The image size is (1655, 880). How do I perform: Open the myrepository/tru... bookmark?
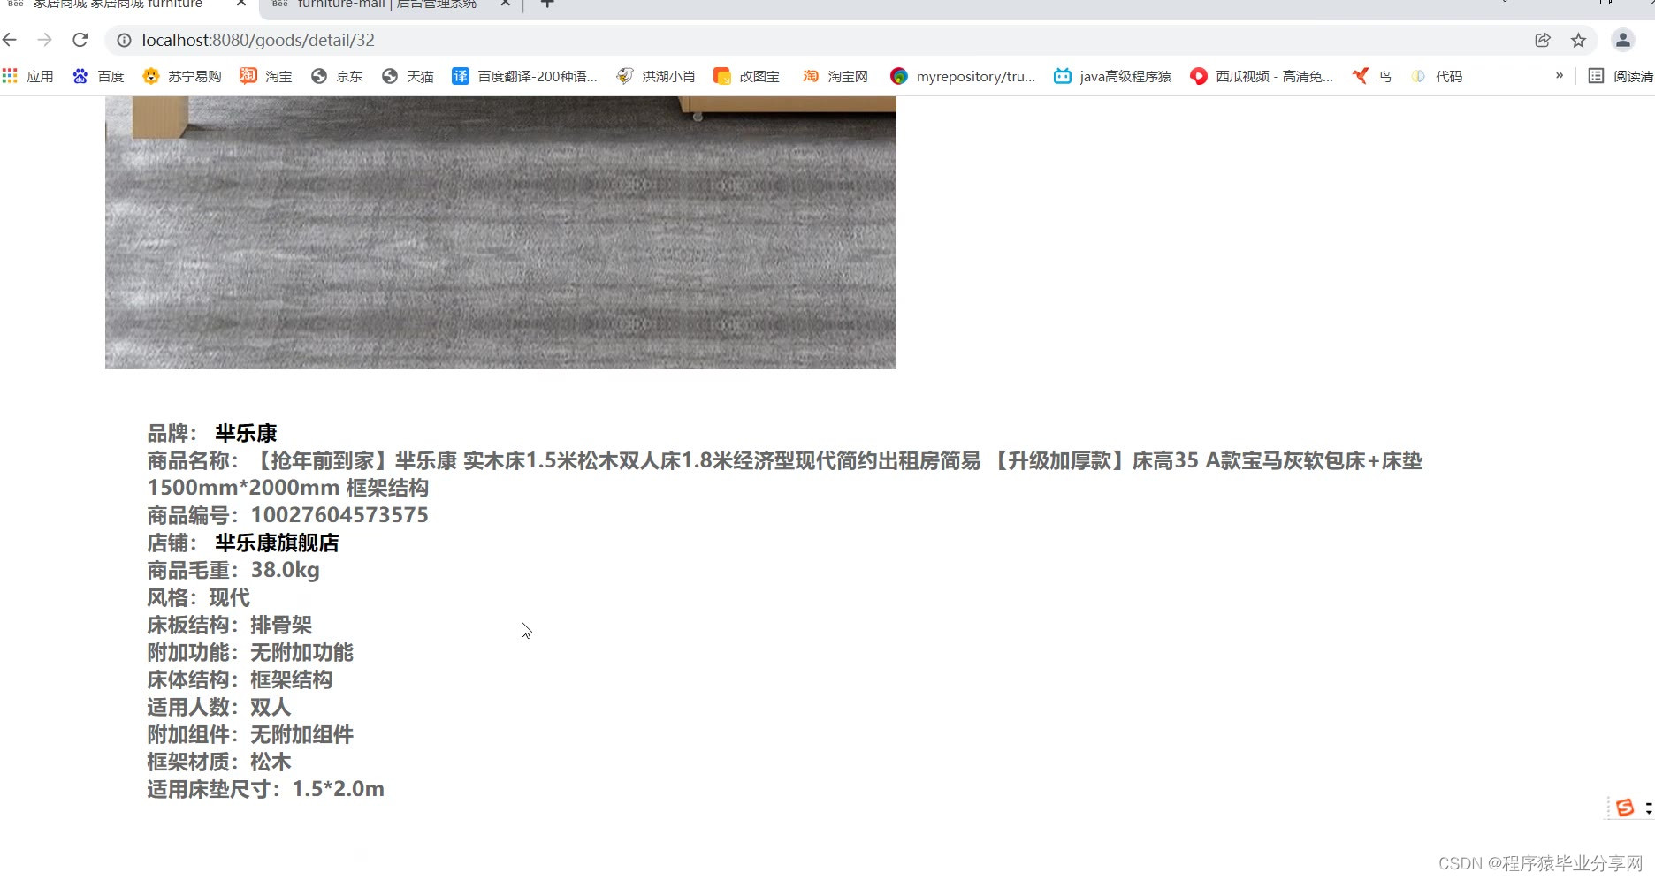(x=963, y=76)
